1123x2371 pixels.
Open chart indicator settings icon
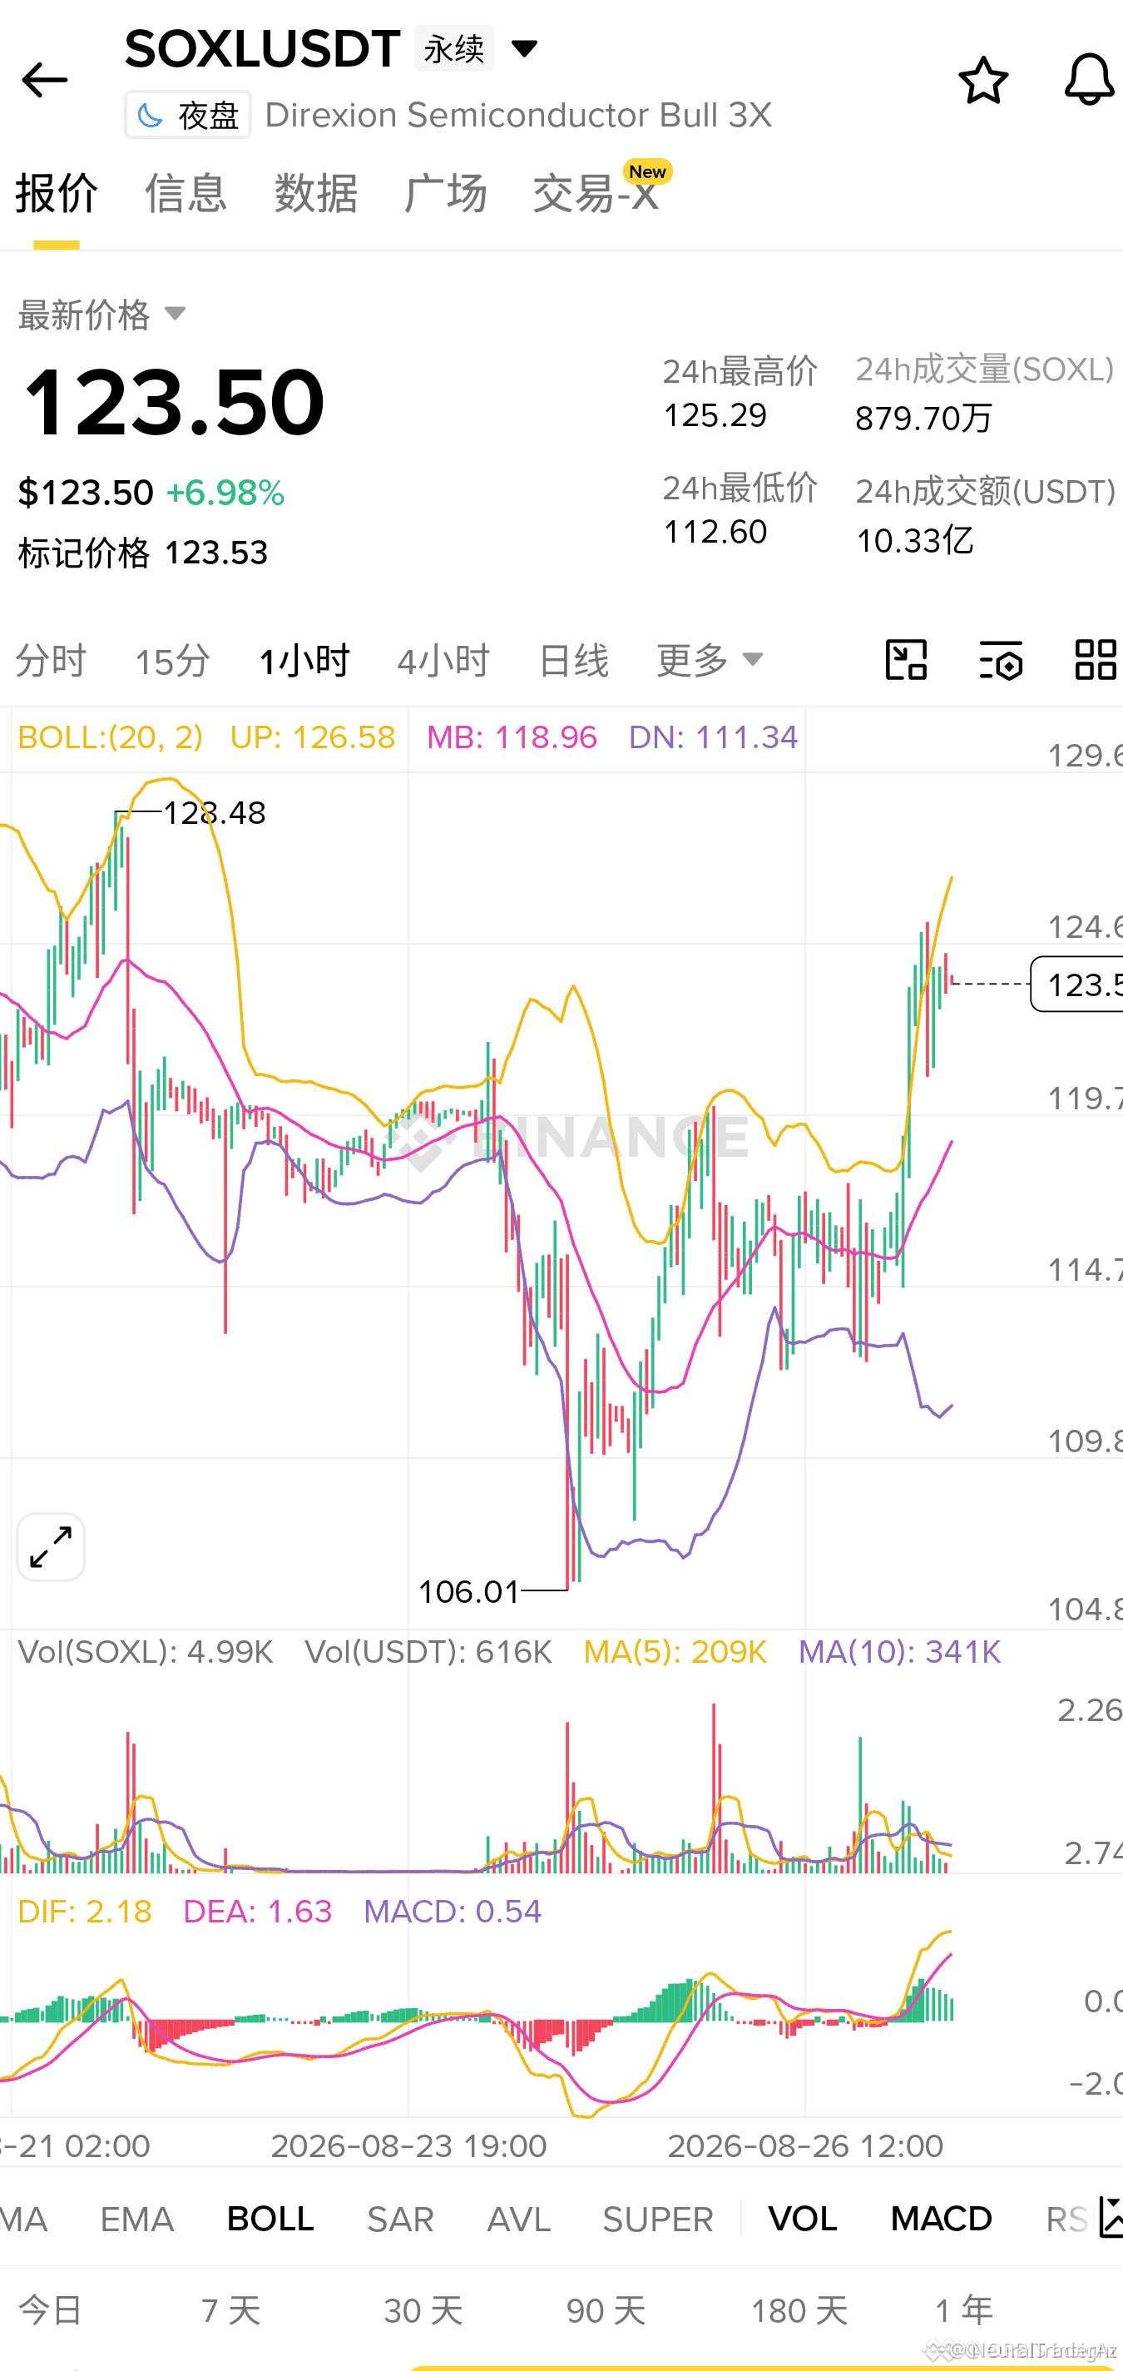[1001, 660]
